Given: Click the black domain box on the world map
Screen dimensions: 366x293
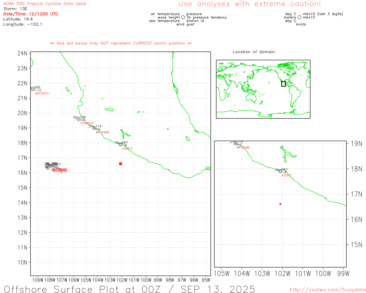Looking at the screenshot, I should coord(283,84).
